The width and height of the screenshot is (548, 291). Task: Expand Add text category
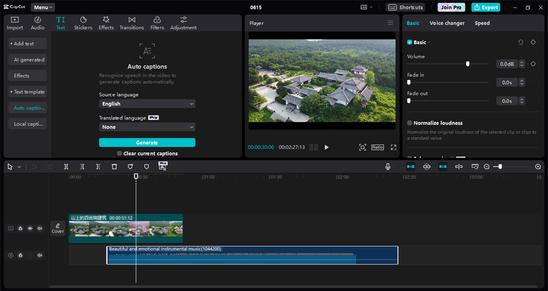28,44
